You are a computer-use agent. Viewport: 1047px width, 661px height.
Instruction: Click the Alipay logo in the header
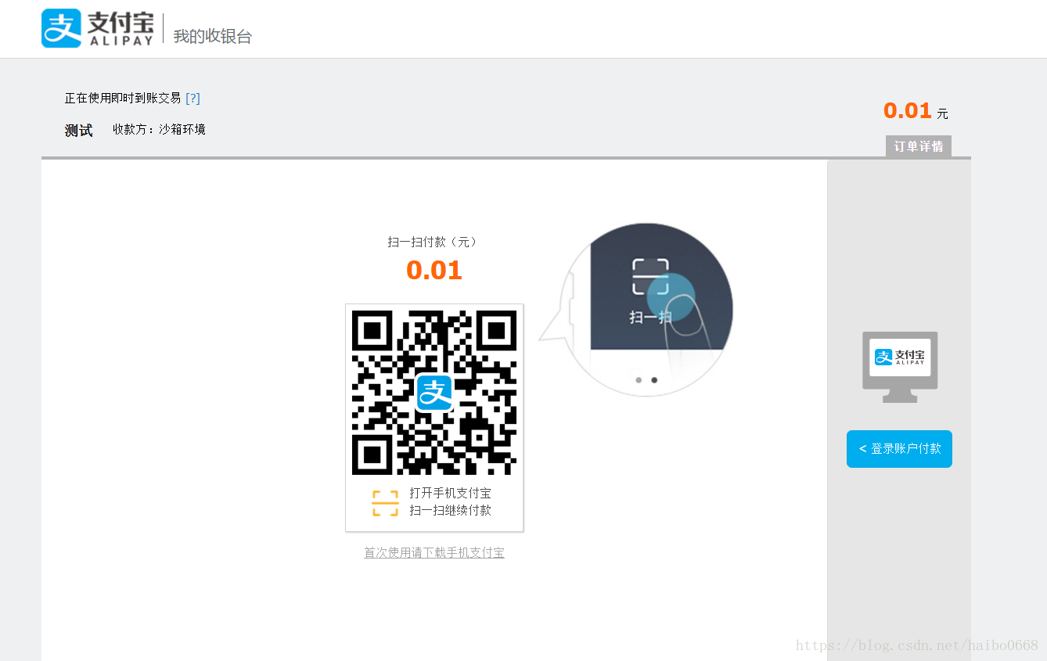[x=97, y=28]
